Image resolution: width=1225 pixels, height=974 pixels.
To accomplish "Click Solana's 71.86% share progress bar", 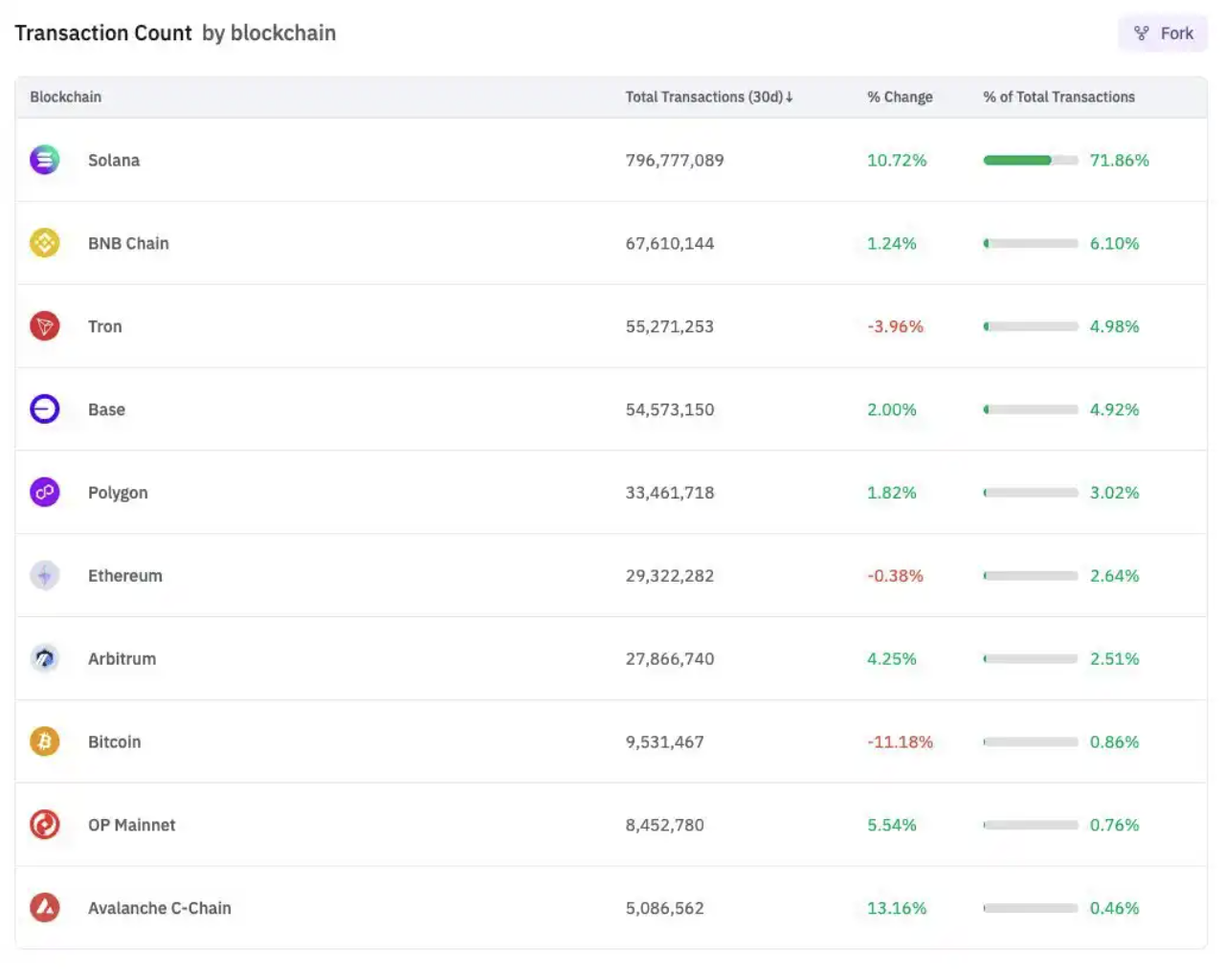I will pos(1031,161).
